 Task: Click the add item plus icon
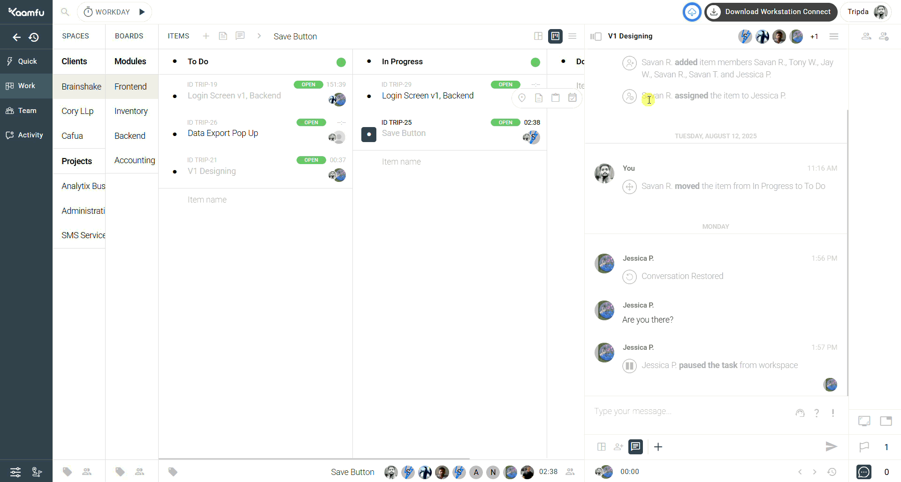(206, 36)
